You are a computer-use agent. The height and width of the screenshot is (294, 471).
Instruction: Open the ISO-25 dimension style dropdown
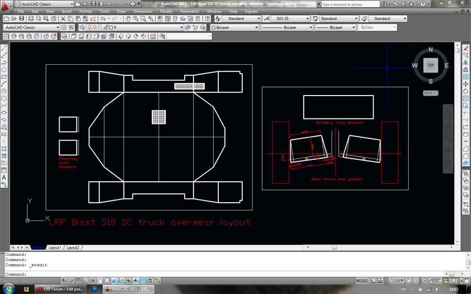pyautogui.click(x=307, y=19)
